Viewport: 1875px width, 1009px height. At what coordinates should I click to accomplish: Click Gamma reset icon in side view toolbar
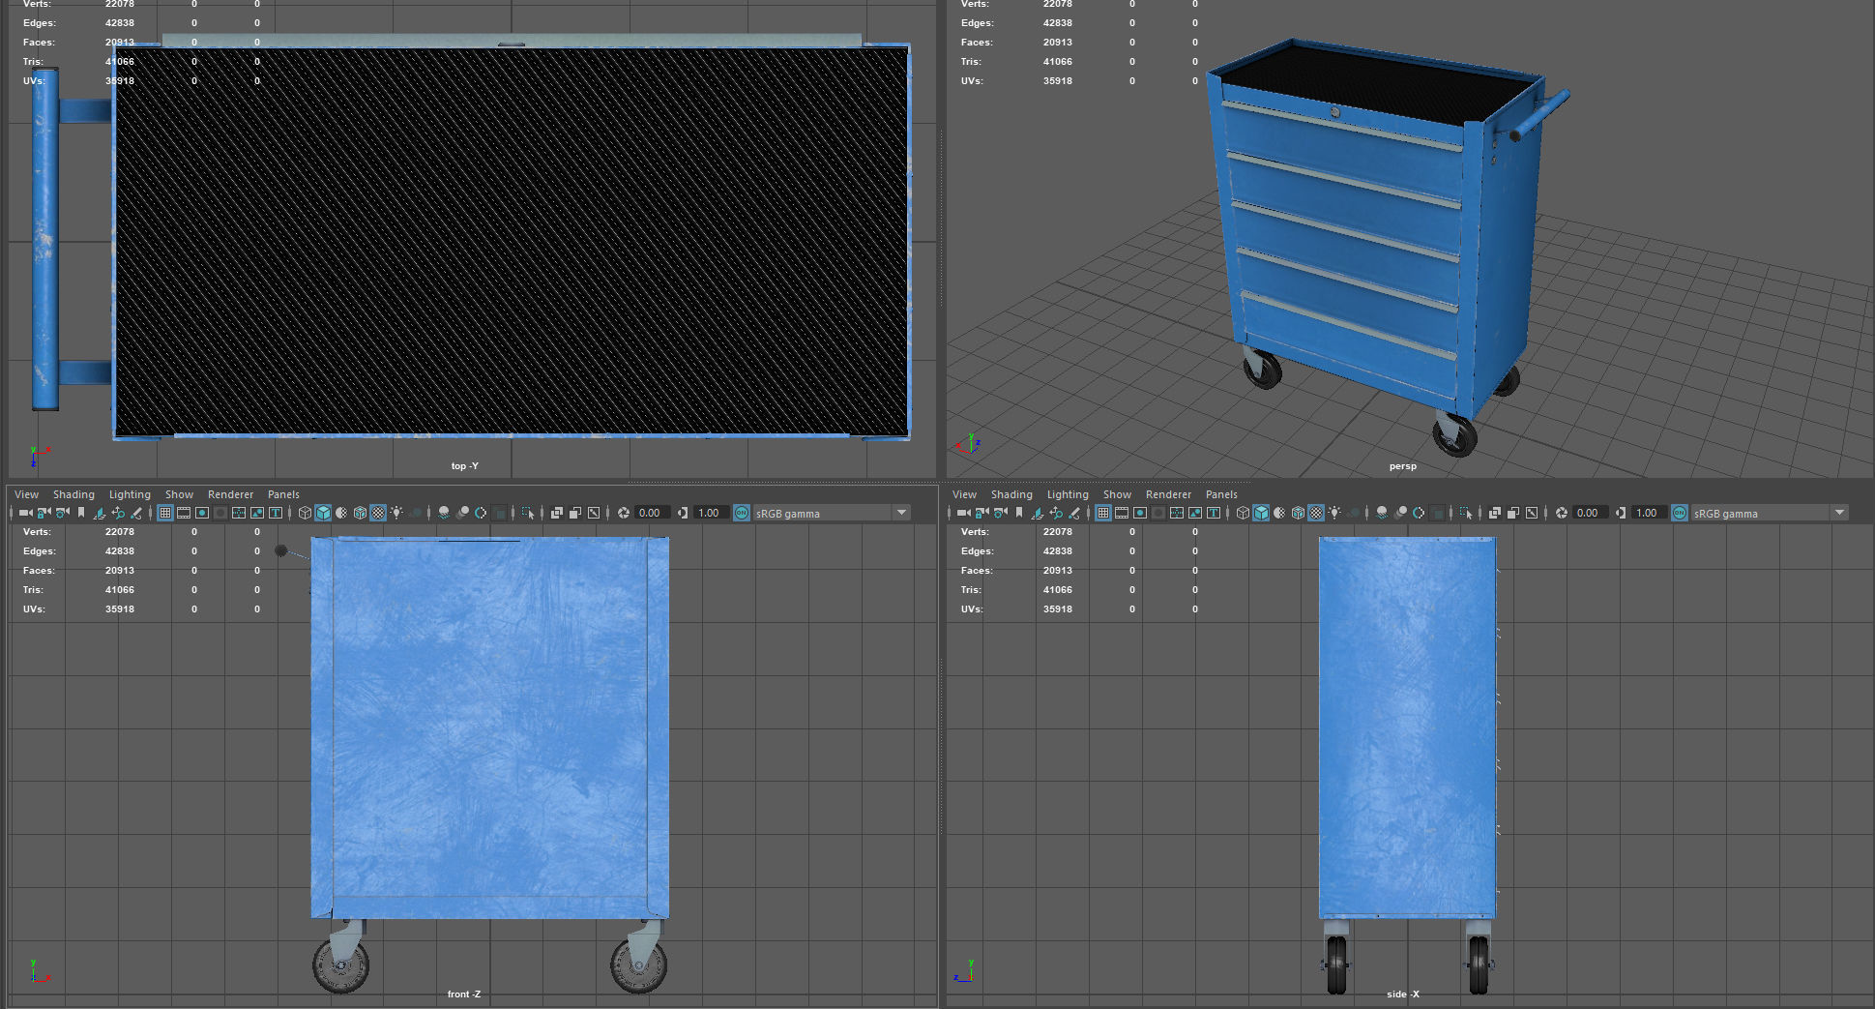pyautogui.click(x=1621, y=513)
